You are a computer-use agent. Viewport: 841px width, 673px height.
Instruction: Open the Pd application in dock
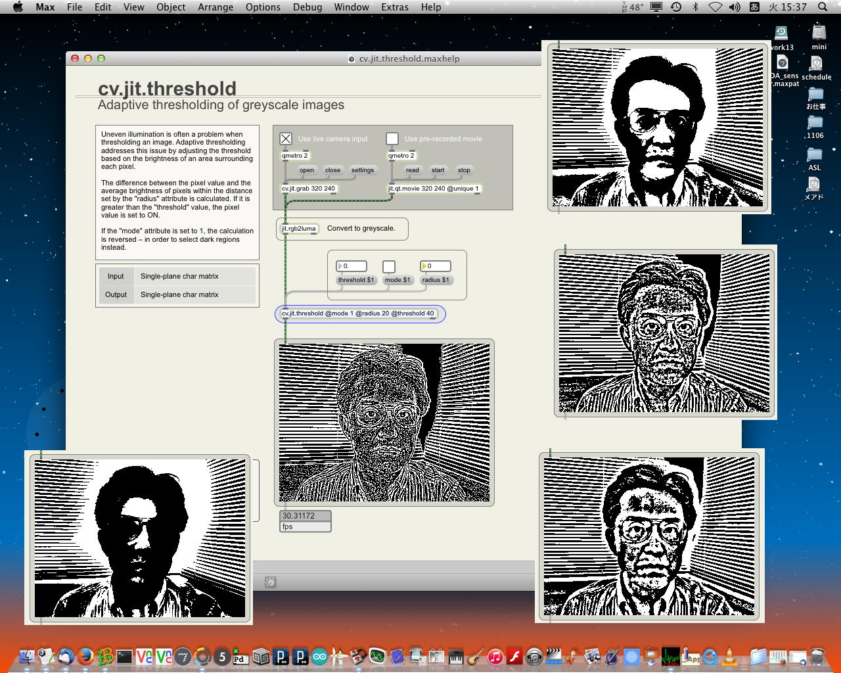[240, 656]
